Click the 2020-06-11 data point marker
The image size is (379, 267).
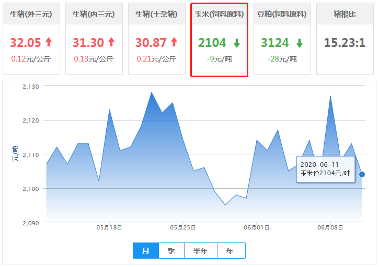362,174
